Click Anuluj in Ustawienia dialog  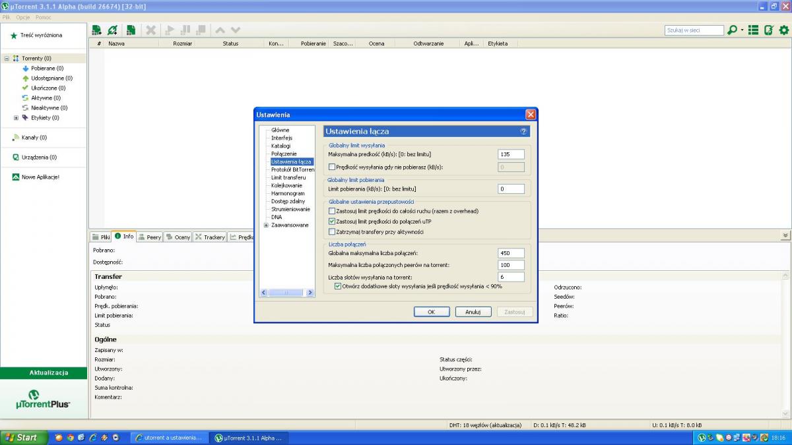pos(473,312)
